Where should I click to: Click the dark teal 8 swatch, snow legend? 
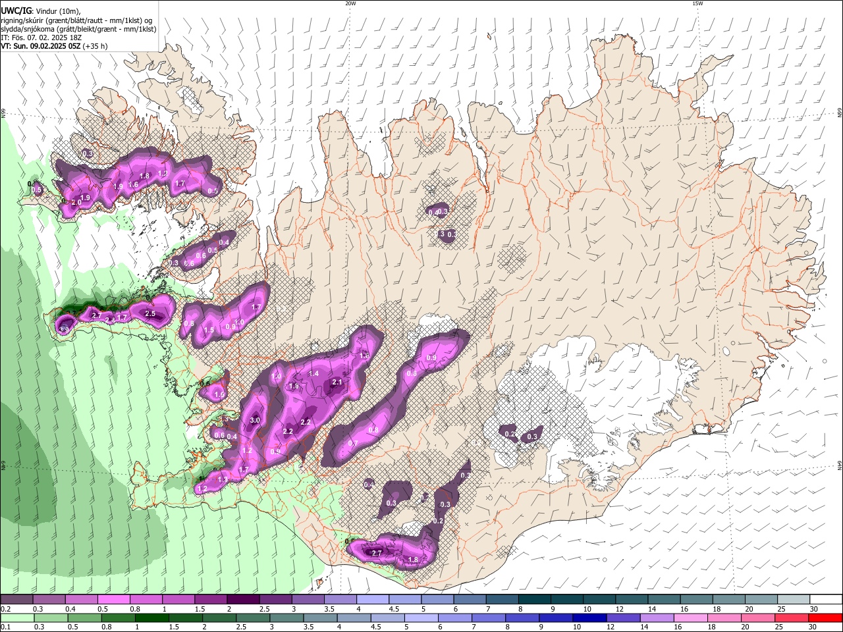[x=534, y=599]
